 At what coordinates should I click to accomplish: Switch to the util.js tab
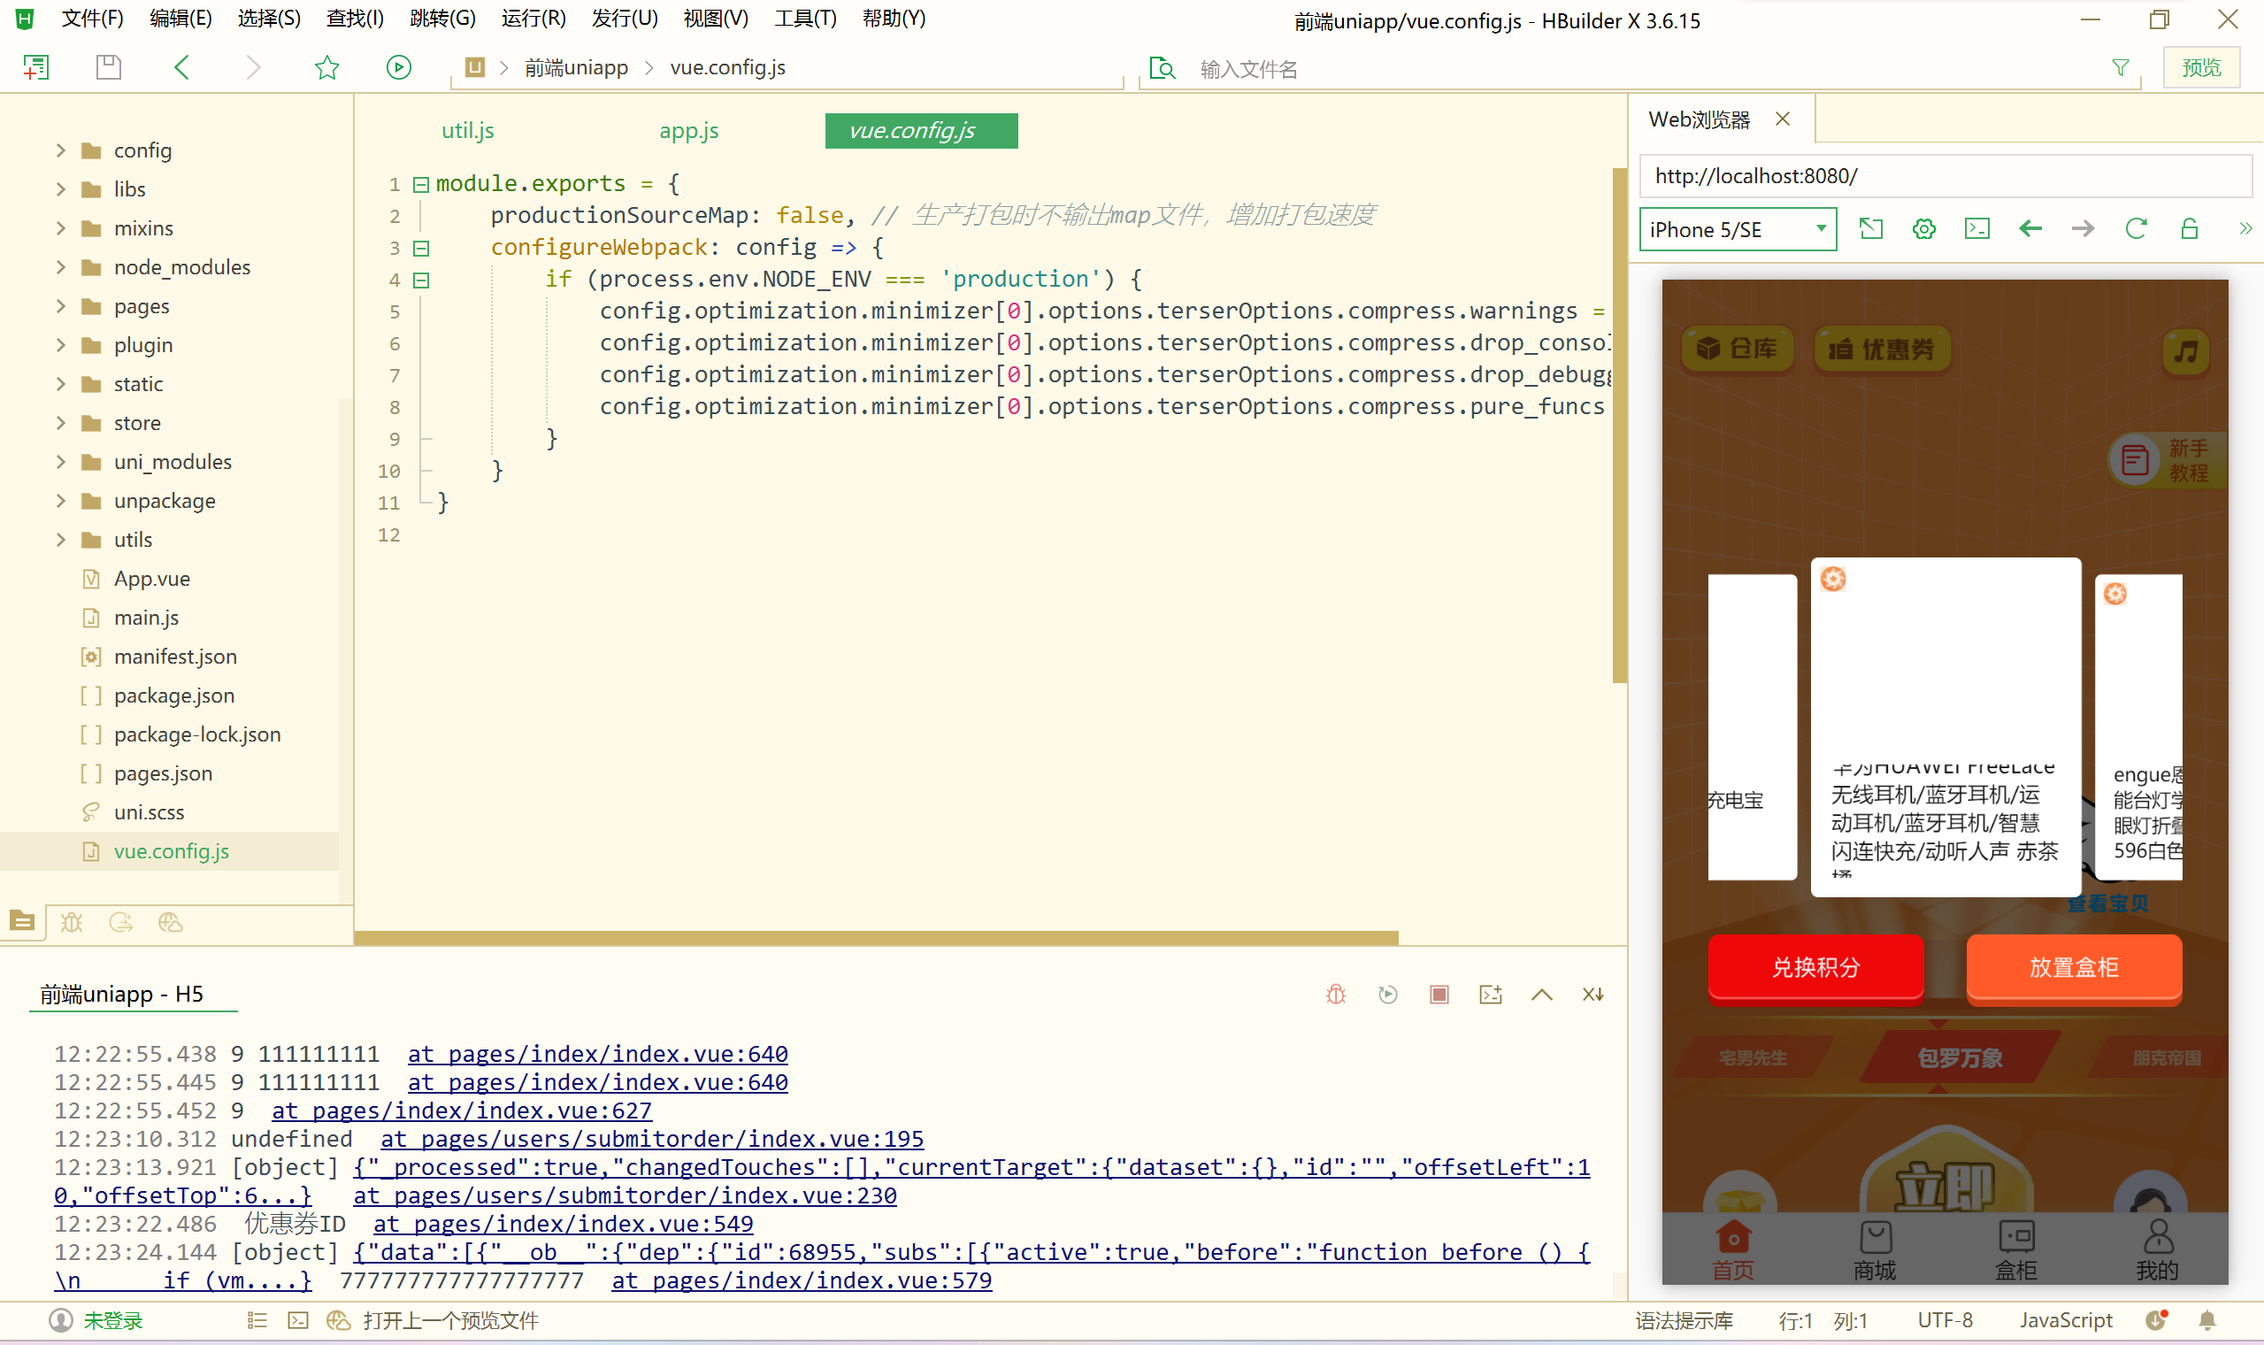(x=467, y=130)
